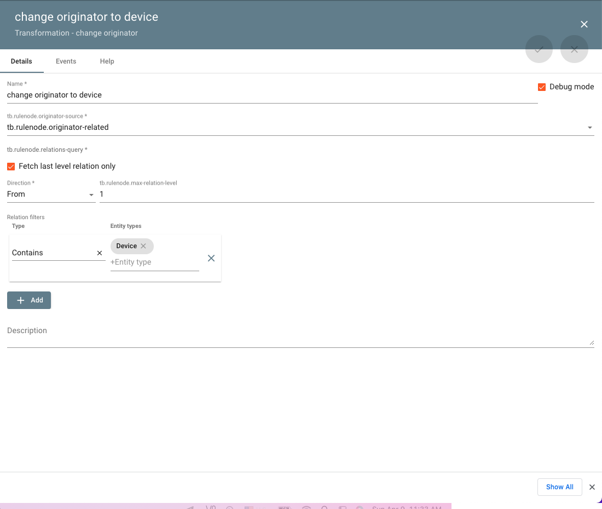Open the Help tab

click(x=107, y=61)
